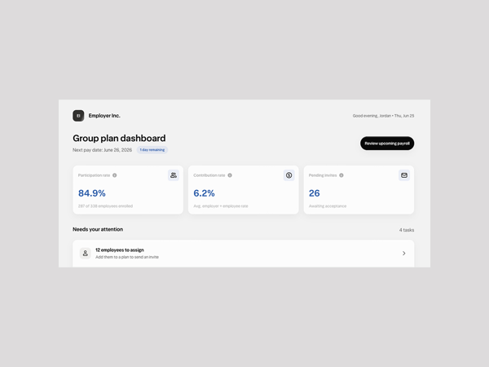This screenshot has height=367, width=489.
Task: Click the 4 tasks counter label
Action: click(x=407, y=230)
